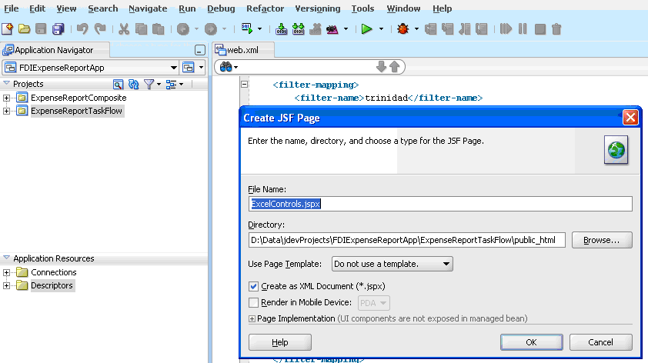The image size is (648, 363).
Task: Click the Terminate stop square icon
Action: click(x=539, y=29)
